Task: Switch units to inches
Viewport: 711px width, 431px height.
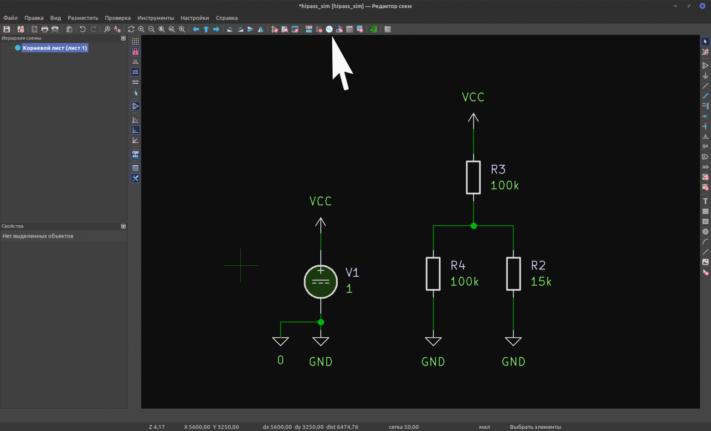Action: (135, 61)
